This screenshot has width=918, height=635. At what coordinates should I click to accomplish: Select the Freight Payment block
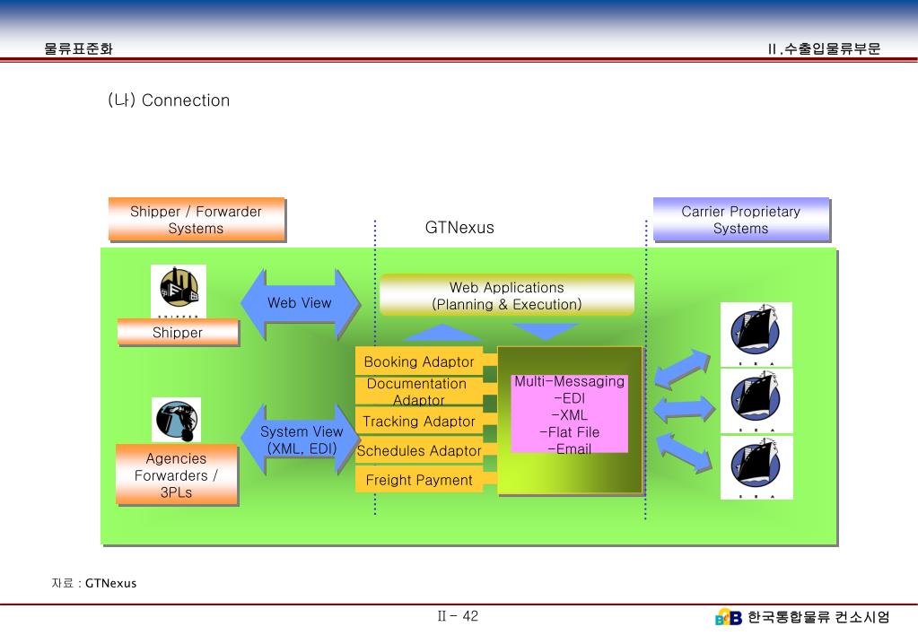tap(419, 479)
